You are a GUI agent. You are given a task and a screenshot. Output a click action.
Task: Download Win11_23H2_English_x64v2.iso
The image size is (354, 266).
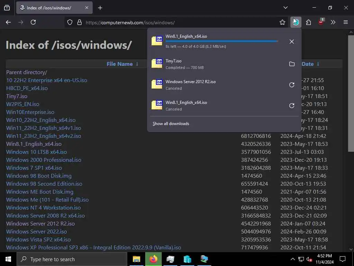click(x=44, y=136)
